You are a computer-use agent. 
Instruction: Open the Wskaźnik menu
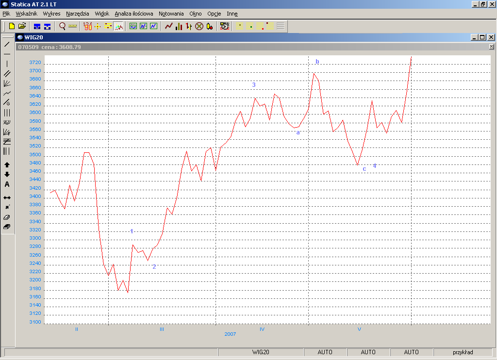click(26, 14)
